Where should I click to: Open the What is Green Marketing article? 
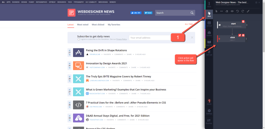click(x=126, y=90)
